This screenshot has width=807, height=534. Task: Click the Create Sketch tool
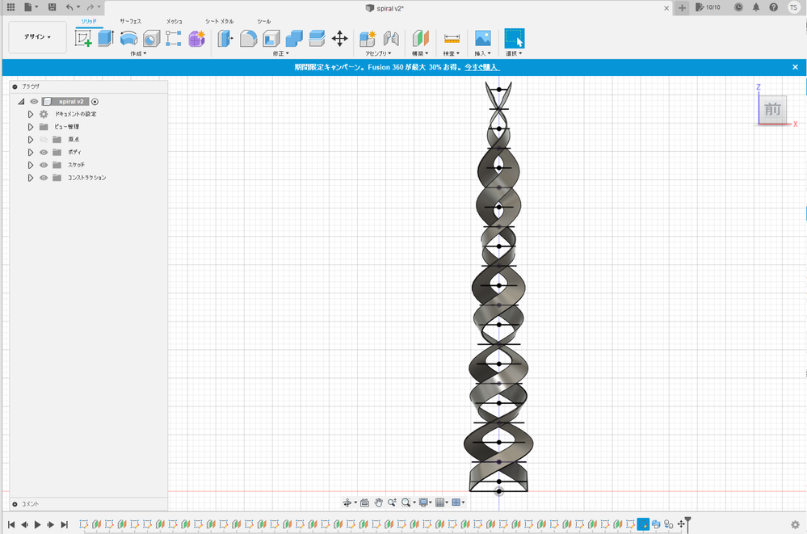(83, 39)
